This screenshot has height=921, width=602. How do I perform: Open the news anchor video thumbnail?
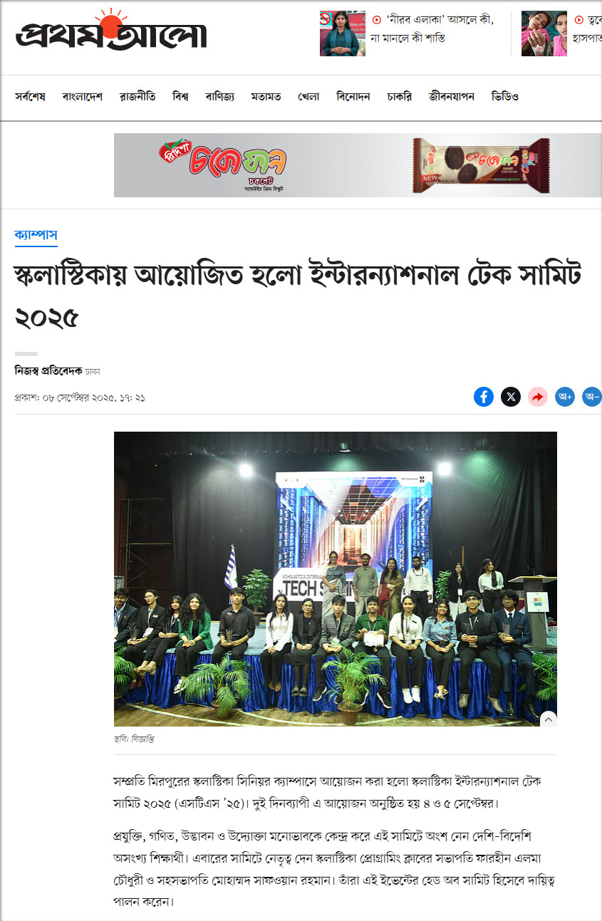[x=343, y=33]
